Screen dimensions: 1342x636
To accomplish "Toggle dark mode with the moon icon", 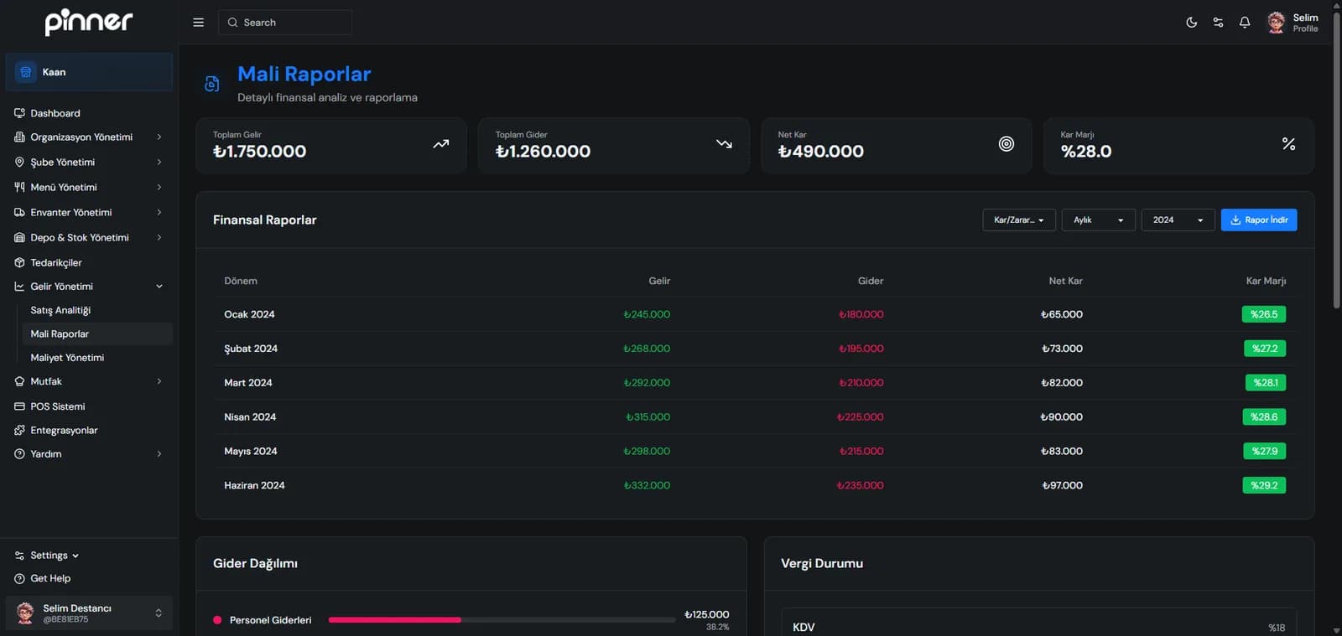I will tap(1191, 23).
